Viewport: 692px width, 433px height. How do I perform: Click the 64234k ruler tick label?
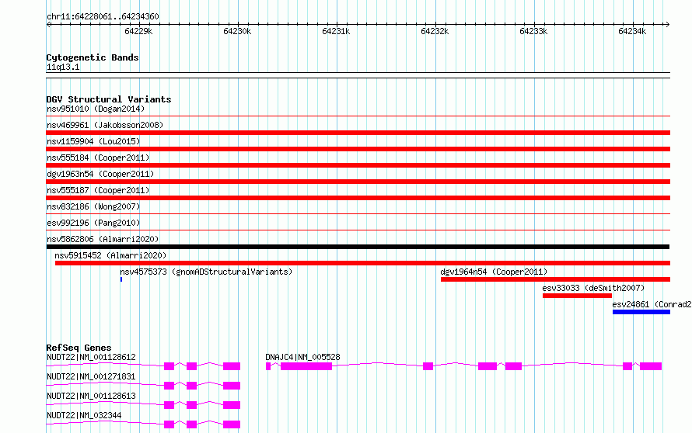tap(632, 31)
